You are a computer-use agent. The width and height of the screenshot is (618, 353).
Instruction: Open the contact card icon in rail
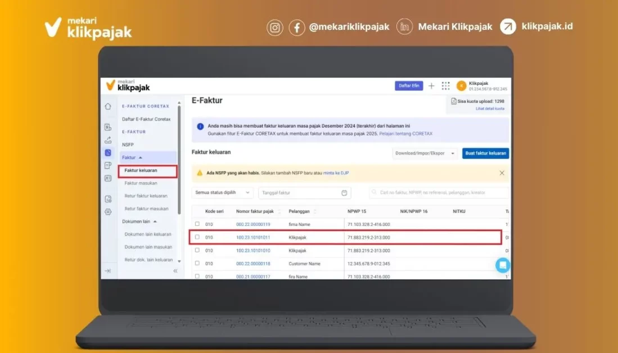click(x=108, y=178)
